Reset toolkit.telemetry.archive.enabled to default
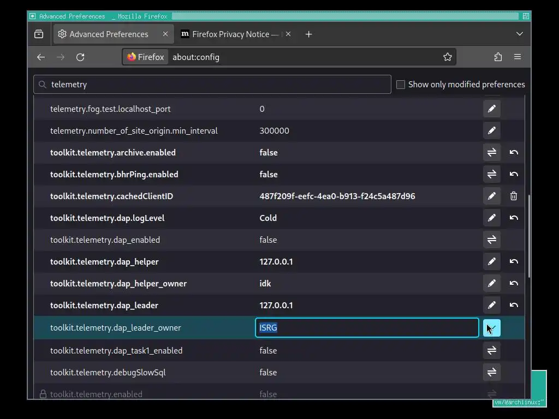 (x=513, y=152)
